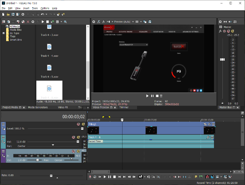
Task: Open preview overlays grid icon
Action: pyautogui.click(x=137, y=22)
